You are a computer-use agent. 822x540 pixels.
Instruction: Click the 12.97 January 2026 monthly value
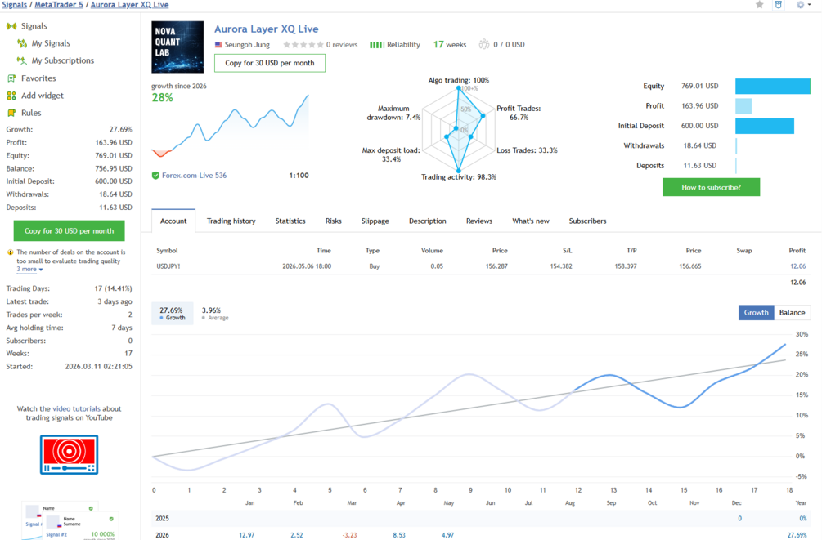pyautogui.click(x=247, y=535)
